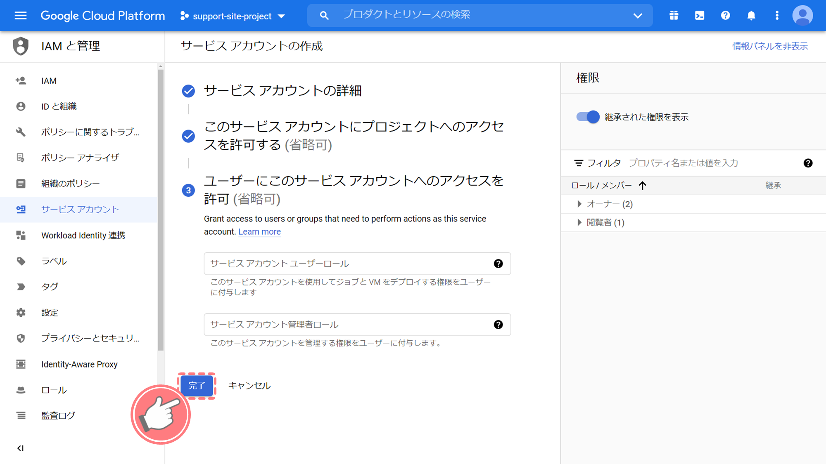Open ポリシー アナライザ menu item
Image resolution: width=826 pixels, height=464 pixels.
78,158
